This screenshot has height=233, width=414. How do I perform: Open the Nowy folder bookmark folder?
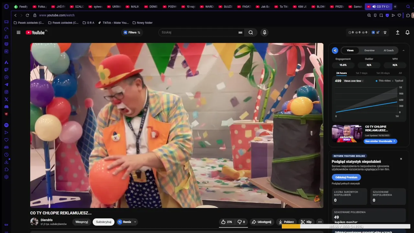[142, 23]
